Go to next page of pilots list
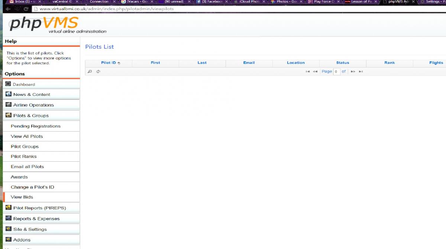This screenshot has width=446, height=249. point(353,71)
